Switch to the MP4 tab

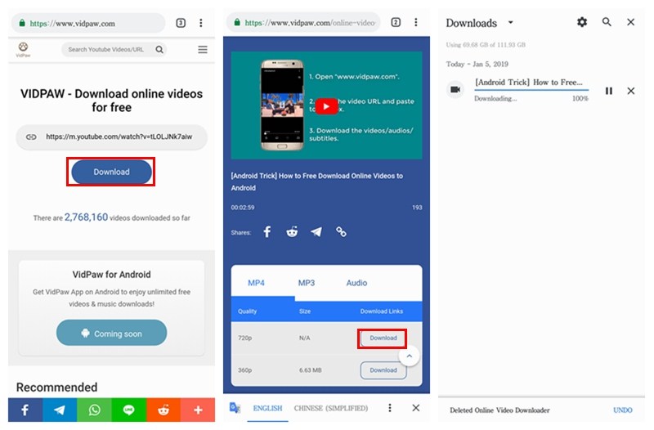[256, 283]
